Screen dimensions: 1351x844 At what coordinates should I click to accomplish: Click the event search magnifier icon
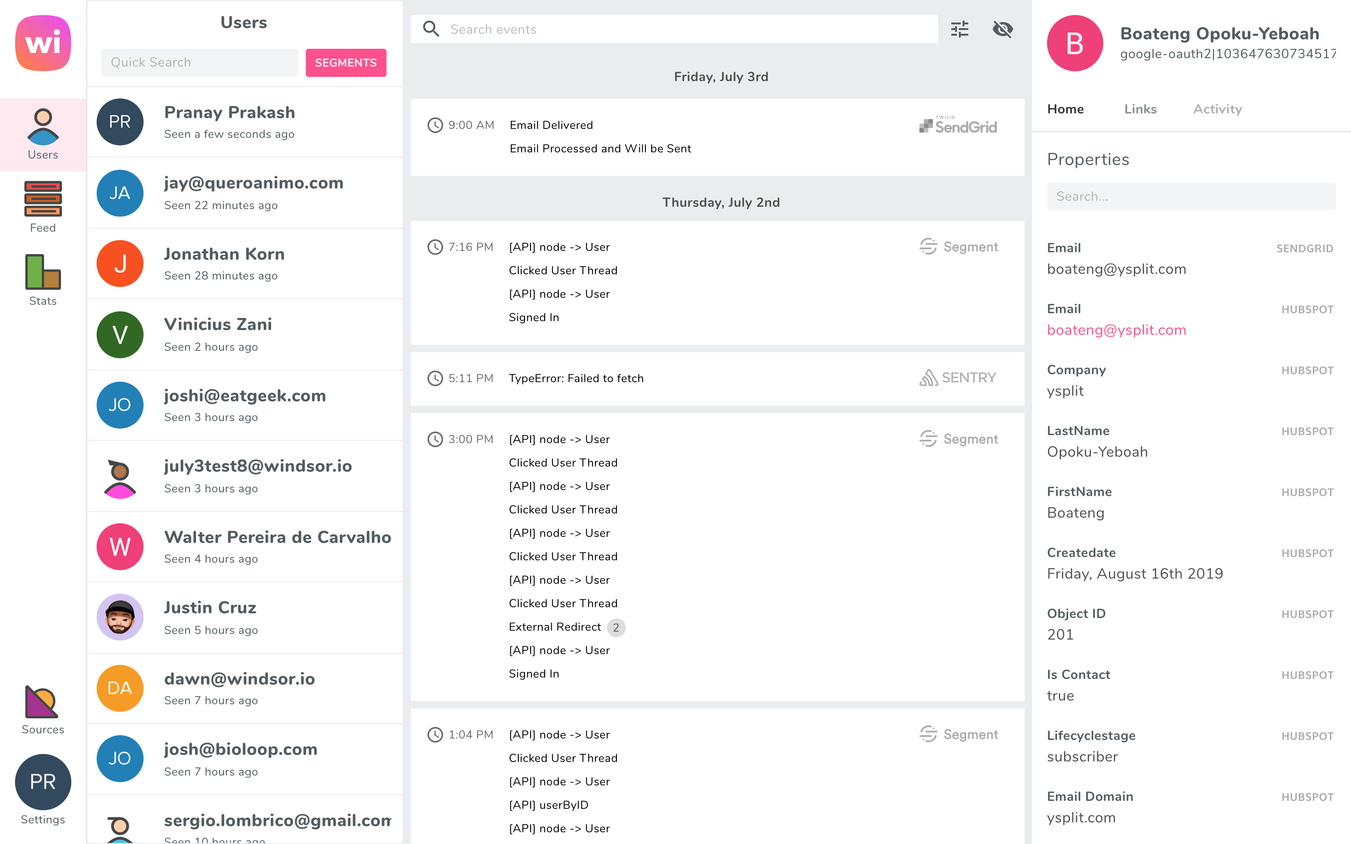[431, 29]
